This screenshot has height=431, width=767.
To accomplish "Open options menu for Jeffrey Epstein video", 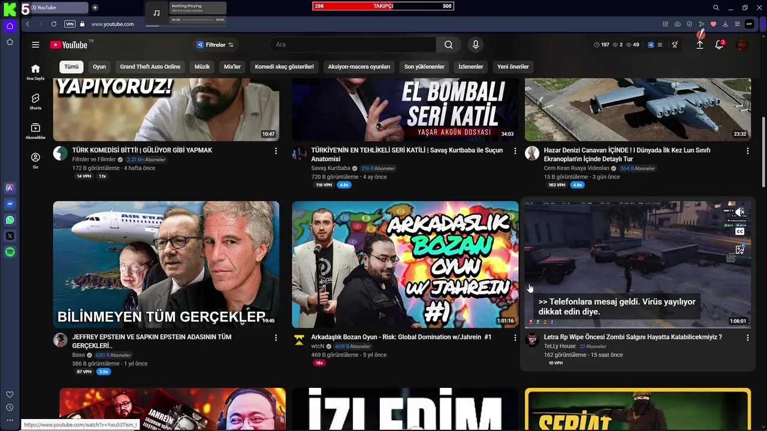I will pos(276,338).
